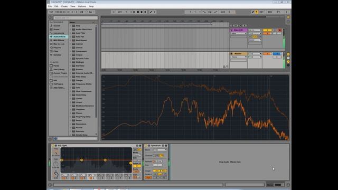
Task: Open the Edit menu
Action: [x=57, y=6]
